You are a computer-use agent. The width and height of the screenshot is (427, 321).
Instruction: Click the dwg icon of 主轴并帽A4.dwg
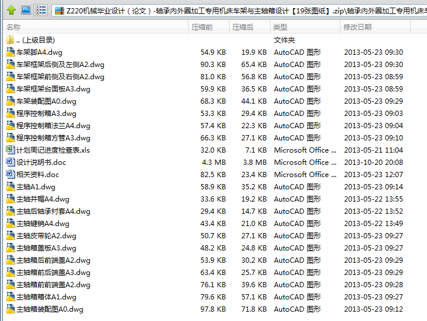click(x=11, y=199)
